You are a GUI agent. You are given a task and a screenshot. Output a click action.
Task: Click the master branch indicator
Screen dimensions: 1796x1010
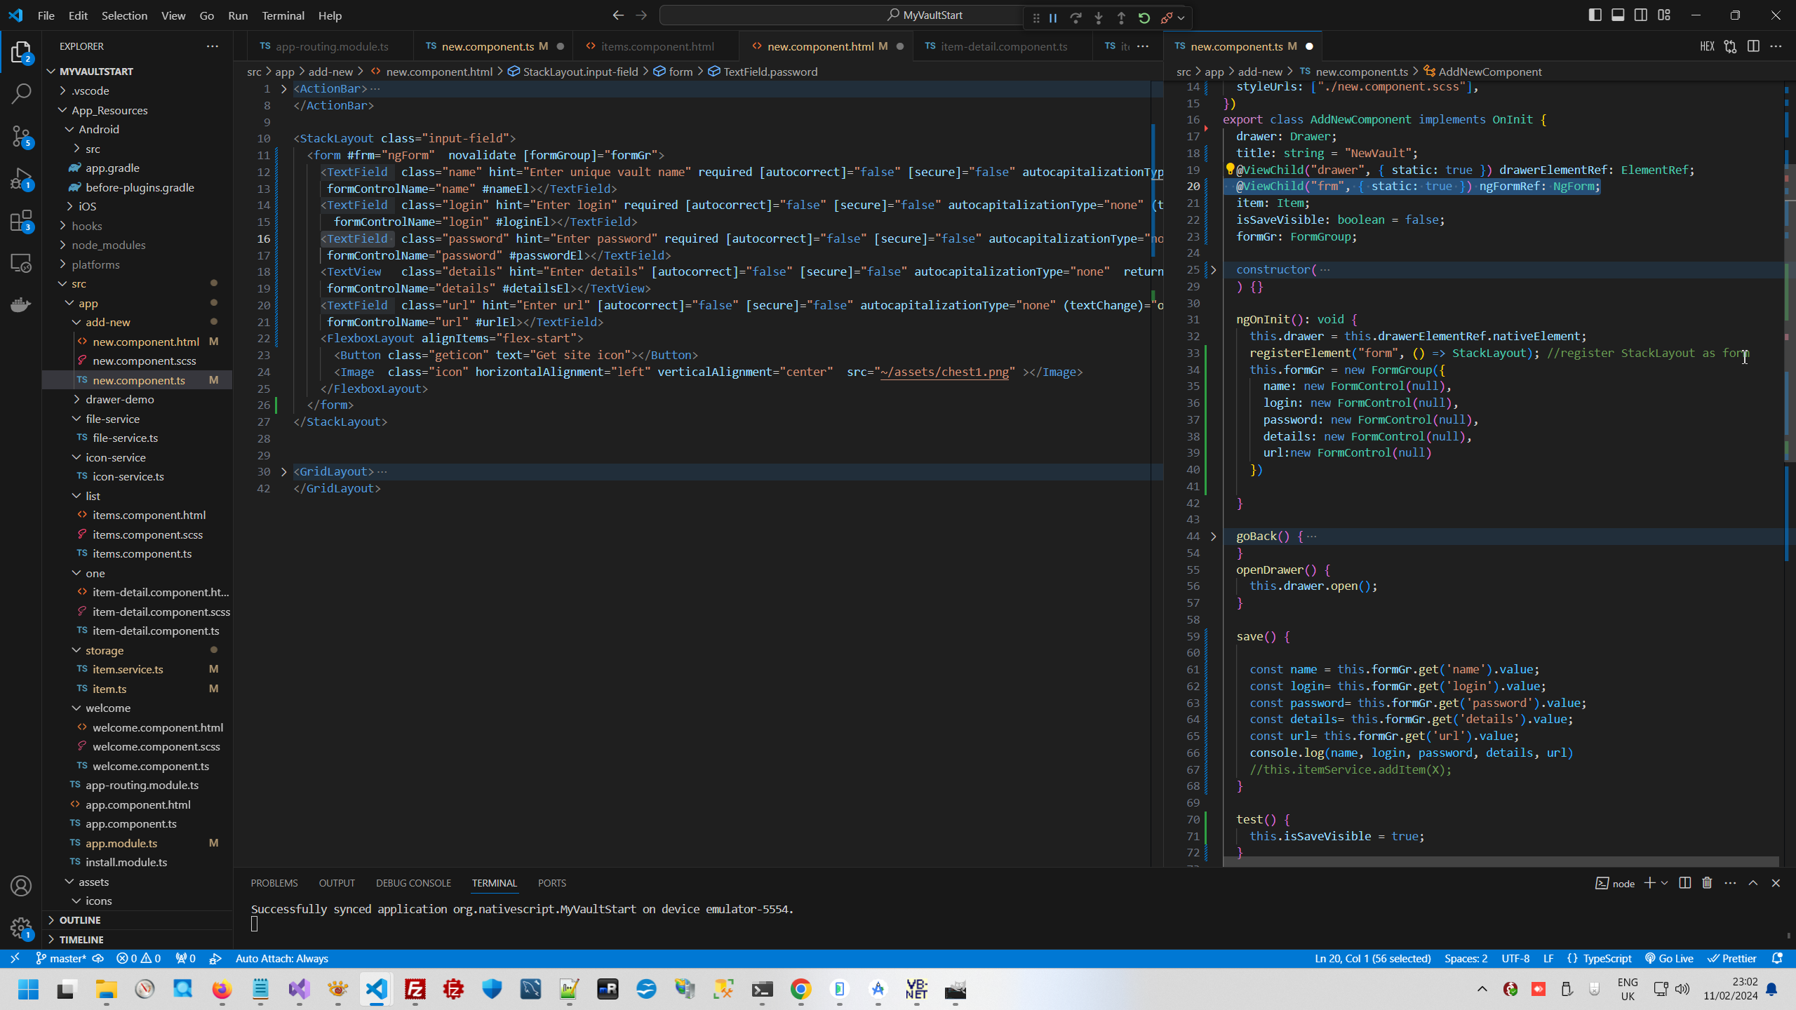[x=62, y=959]
